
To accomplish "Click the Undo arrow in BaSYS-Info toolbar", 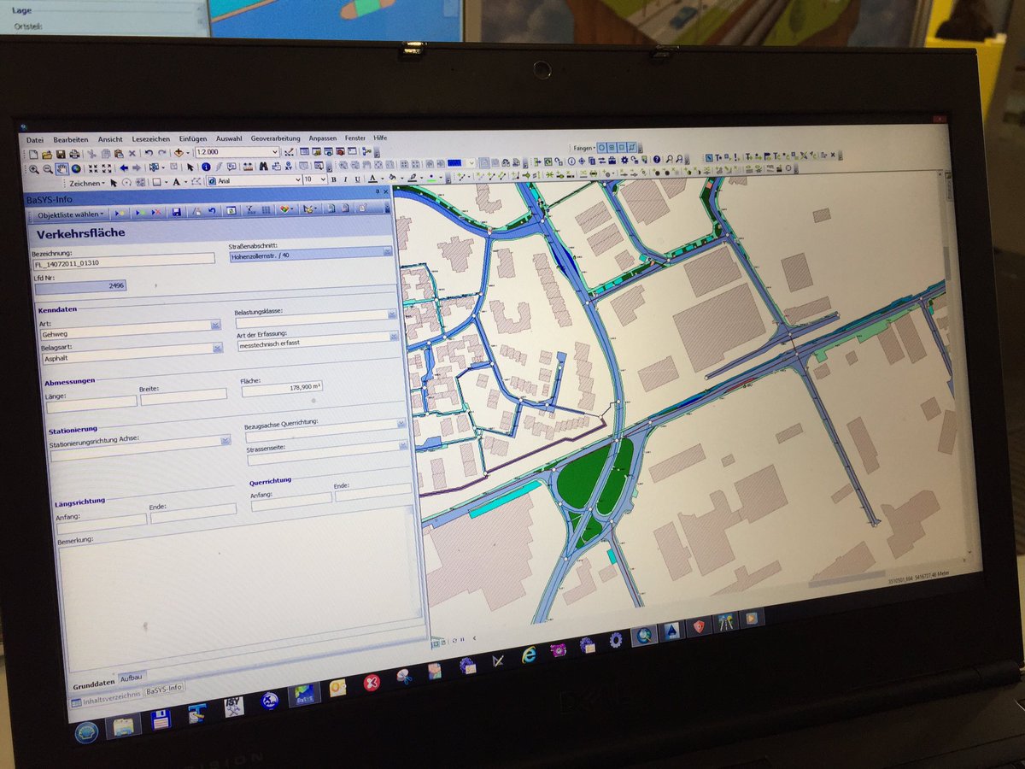I will 212,213.
